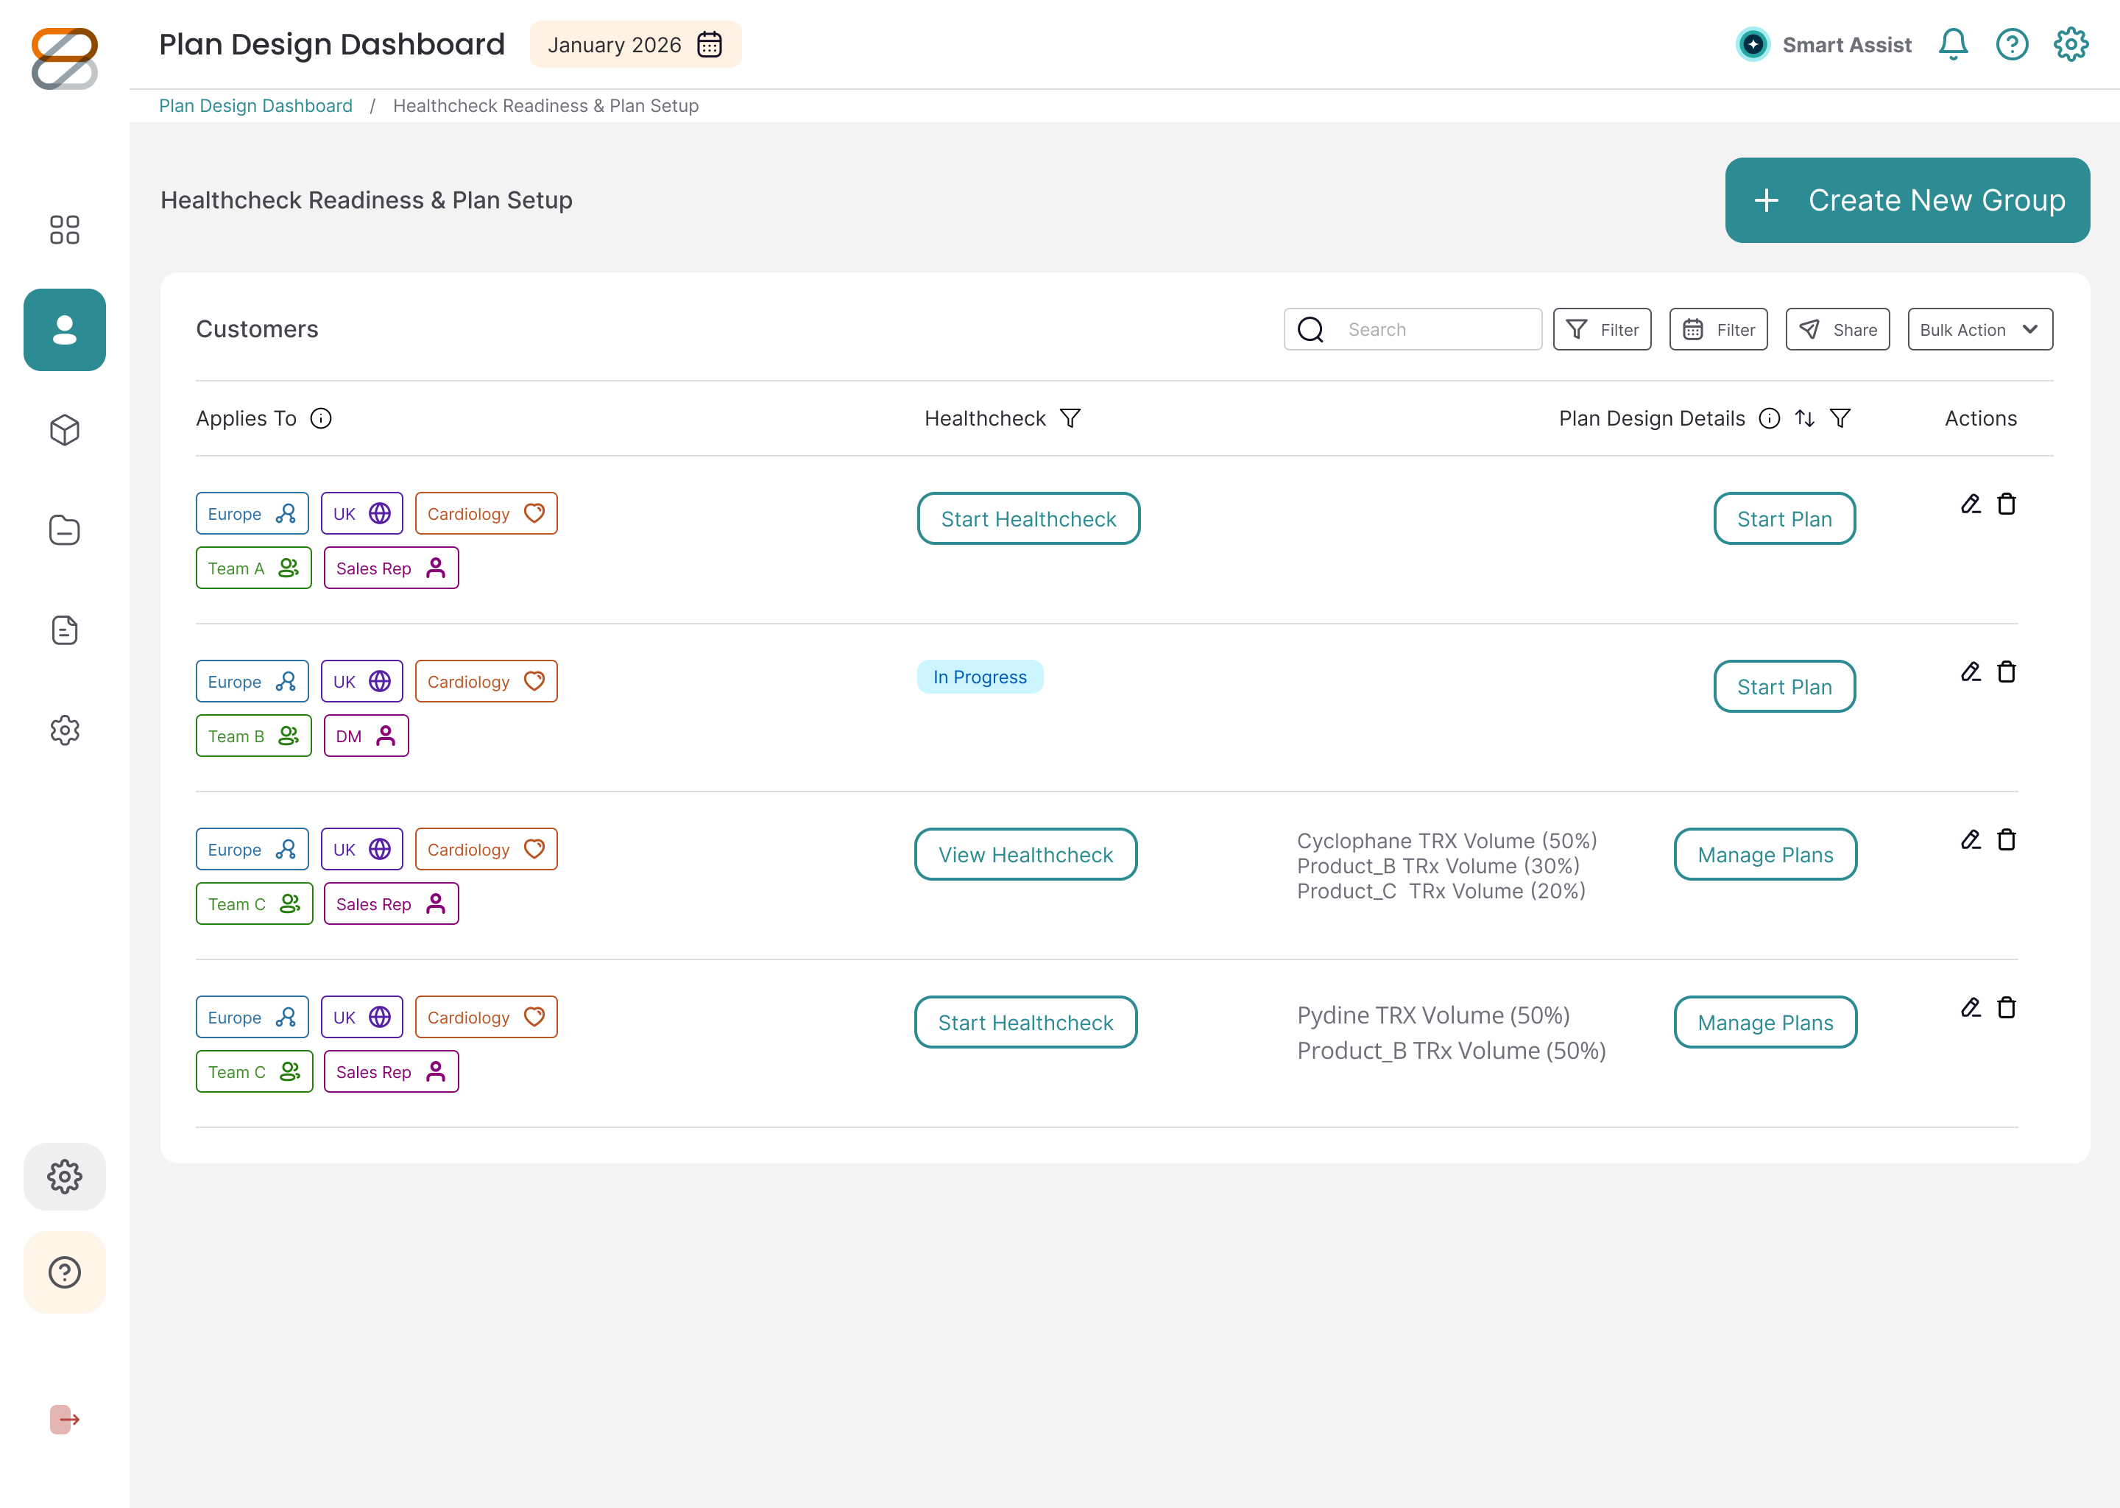
Task: Click the Plan Design Details info icon
Action: coord(1769,419)
